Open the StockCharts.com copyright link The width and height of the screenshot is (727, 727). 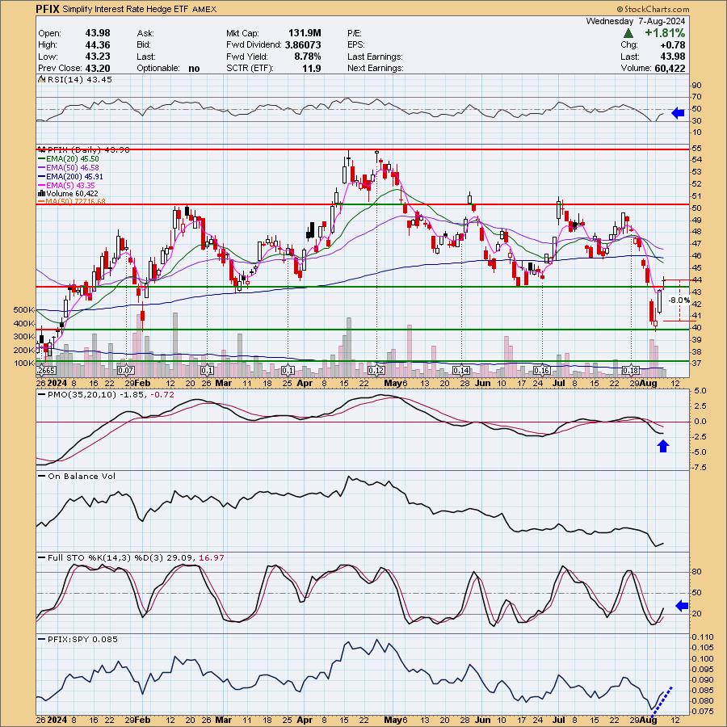point(653,9)
